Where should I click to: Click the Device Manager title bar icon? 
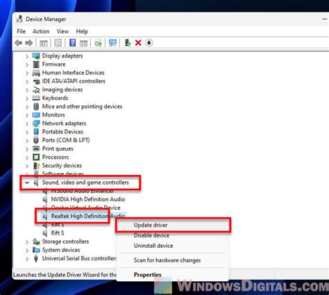pyautogui.click(x=19, y=19)
